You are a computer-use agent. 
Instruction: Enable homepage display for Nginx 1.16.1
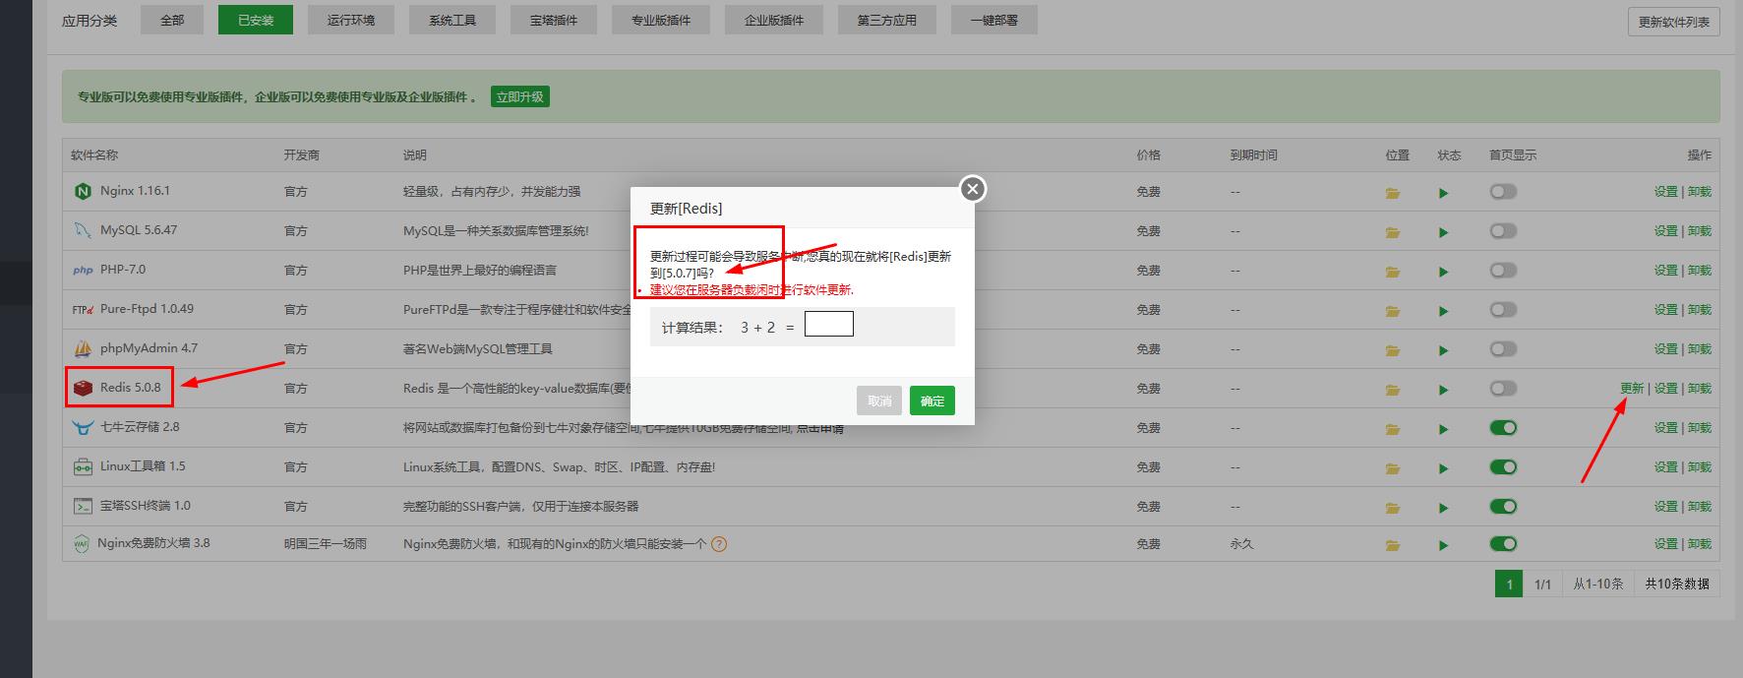(1503, 191)
